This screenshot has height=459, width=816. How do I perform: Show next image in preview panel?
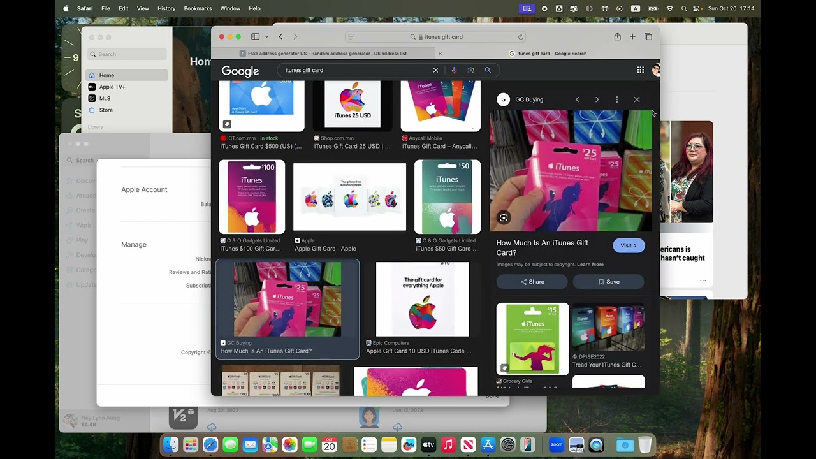pos(597,99)
